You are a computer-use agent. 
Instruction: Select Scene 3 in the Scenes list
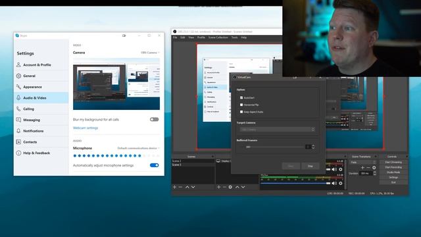(193, 165)
